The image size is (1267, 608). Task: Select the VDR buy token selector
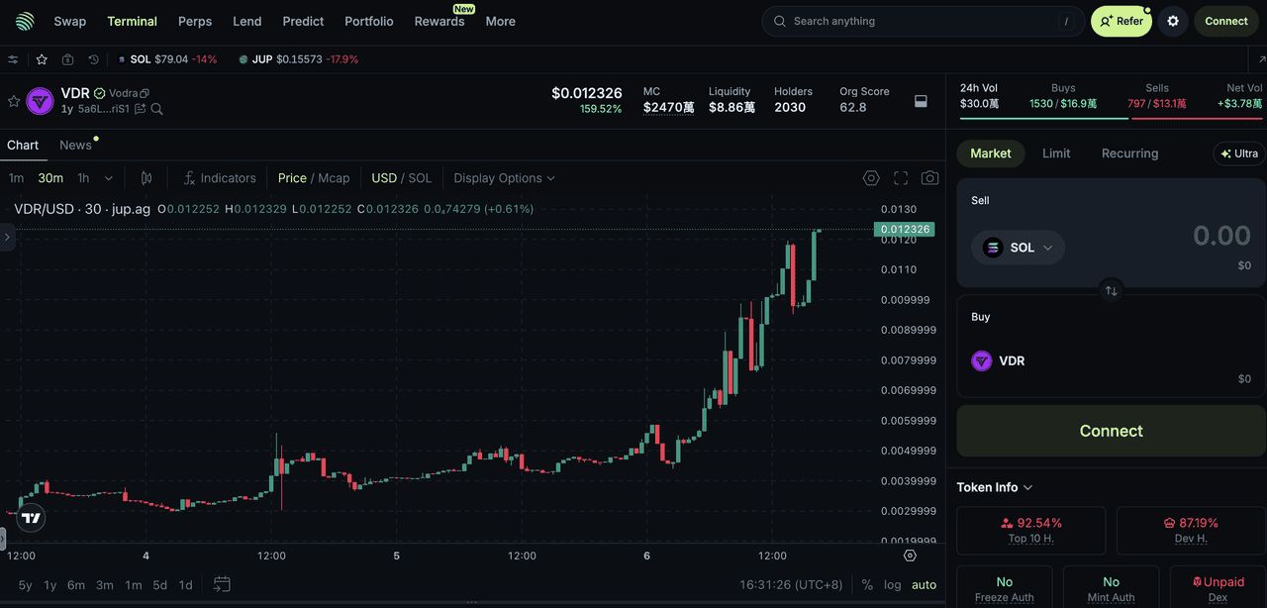tap(998, 360)
